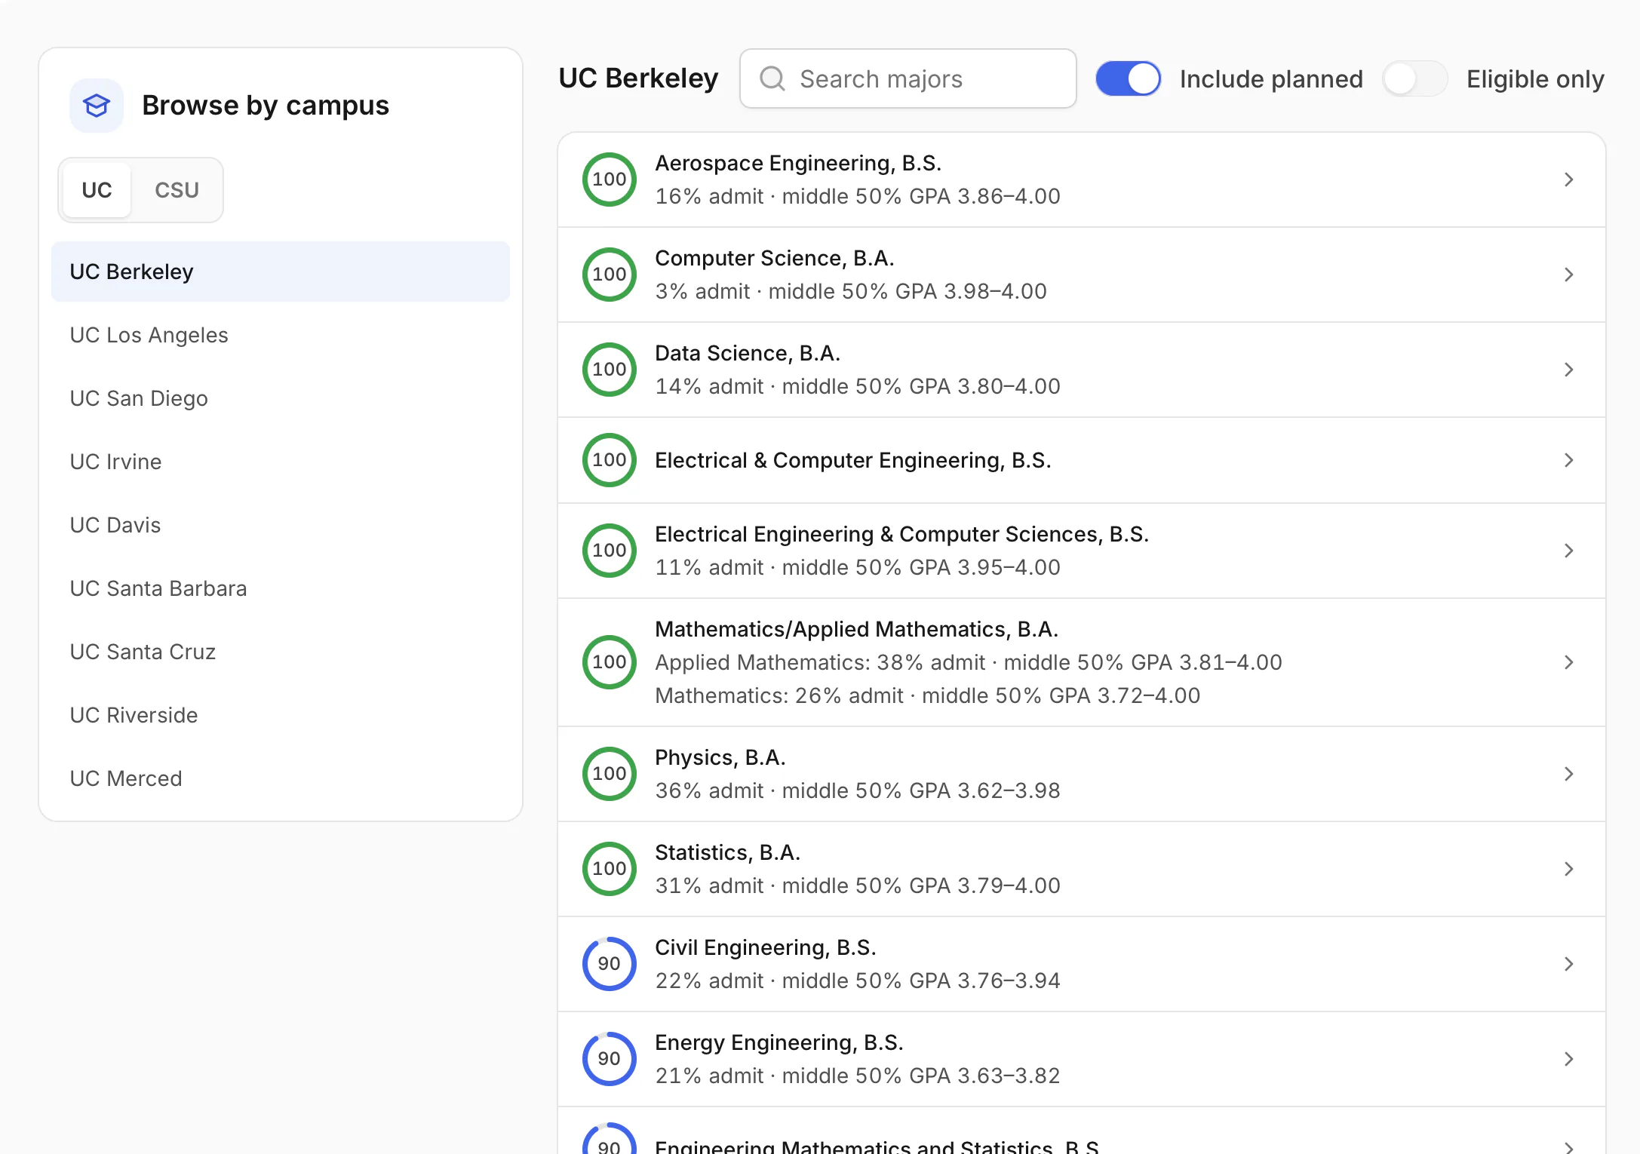Click the 100 score ring for Computer Science
The height and width of the screenshot is (1154, 1640).
tap(610, 275)
